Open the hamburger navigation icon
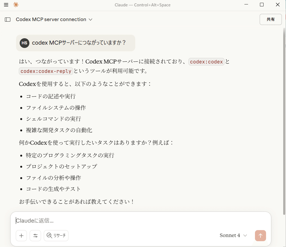The width and height of the screenshot is (286, 247). pos(6,5)
